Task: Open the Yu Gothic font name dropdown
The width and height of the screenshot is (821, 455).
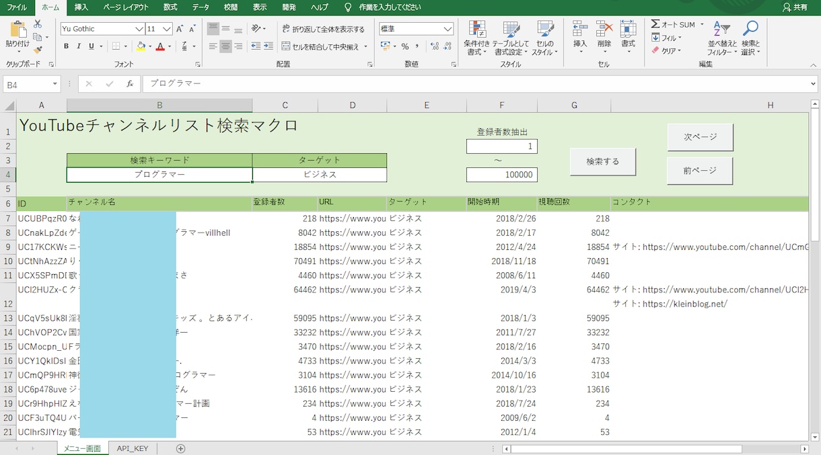Action: (139, 29)
